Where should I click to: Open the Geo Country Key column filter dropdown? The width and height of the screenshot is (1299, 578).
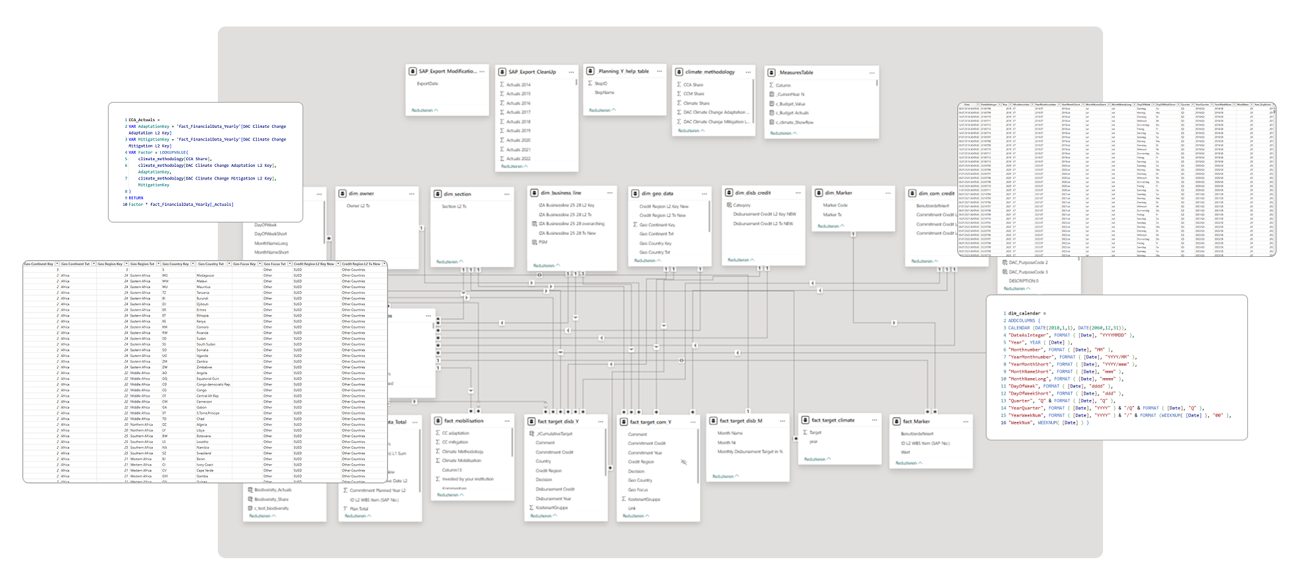(x=193, y=264)
